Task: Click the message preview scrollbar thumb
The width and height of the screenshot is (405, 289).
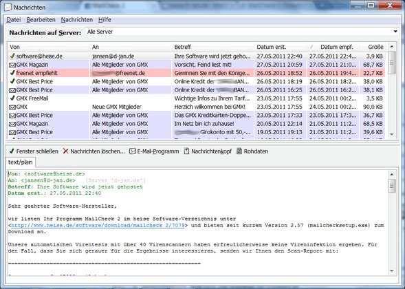Action: [391, 186]
